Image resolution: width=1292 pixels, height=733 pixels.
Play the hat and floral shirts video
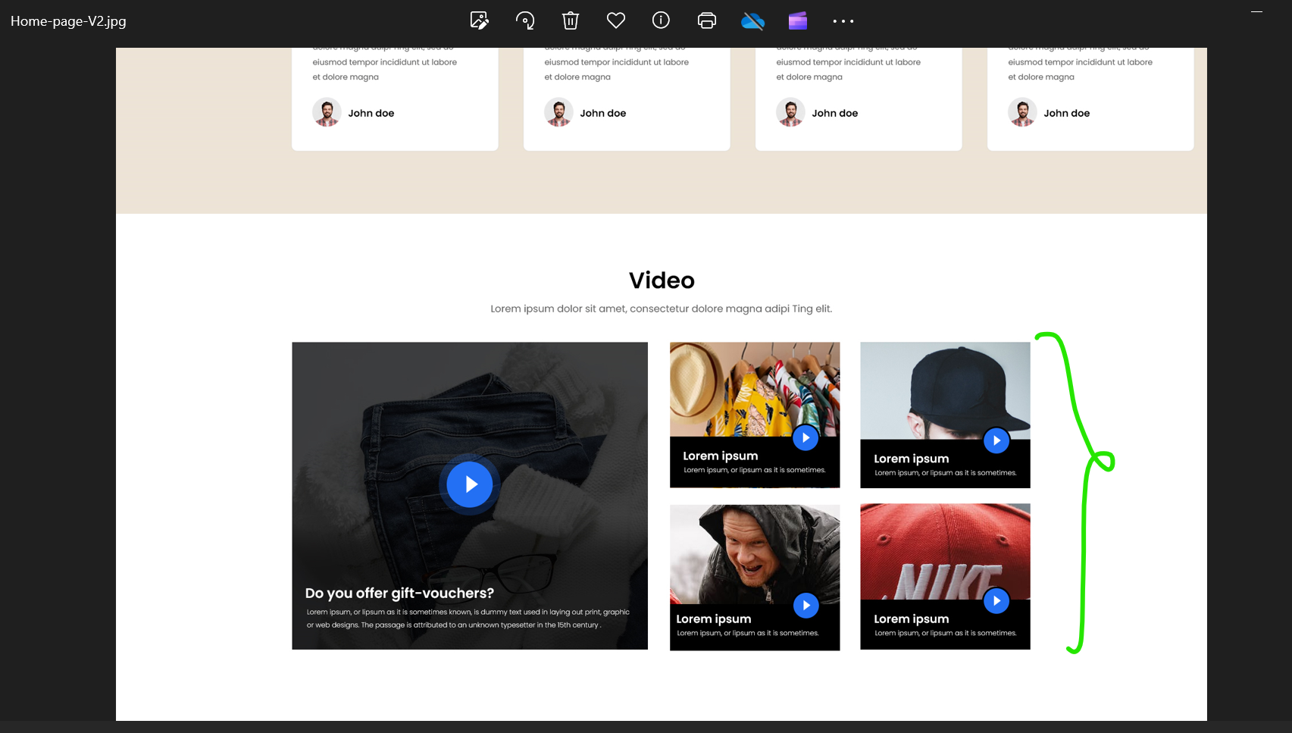(x=806, y=437)
